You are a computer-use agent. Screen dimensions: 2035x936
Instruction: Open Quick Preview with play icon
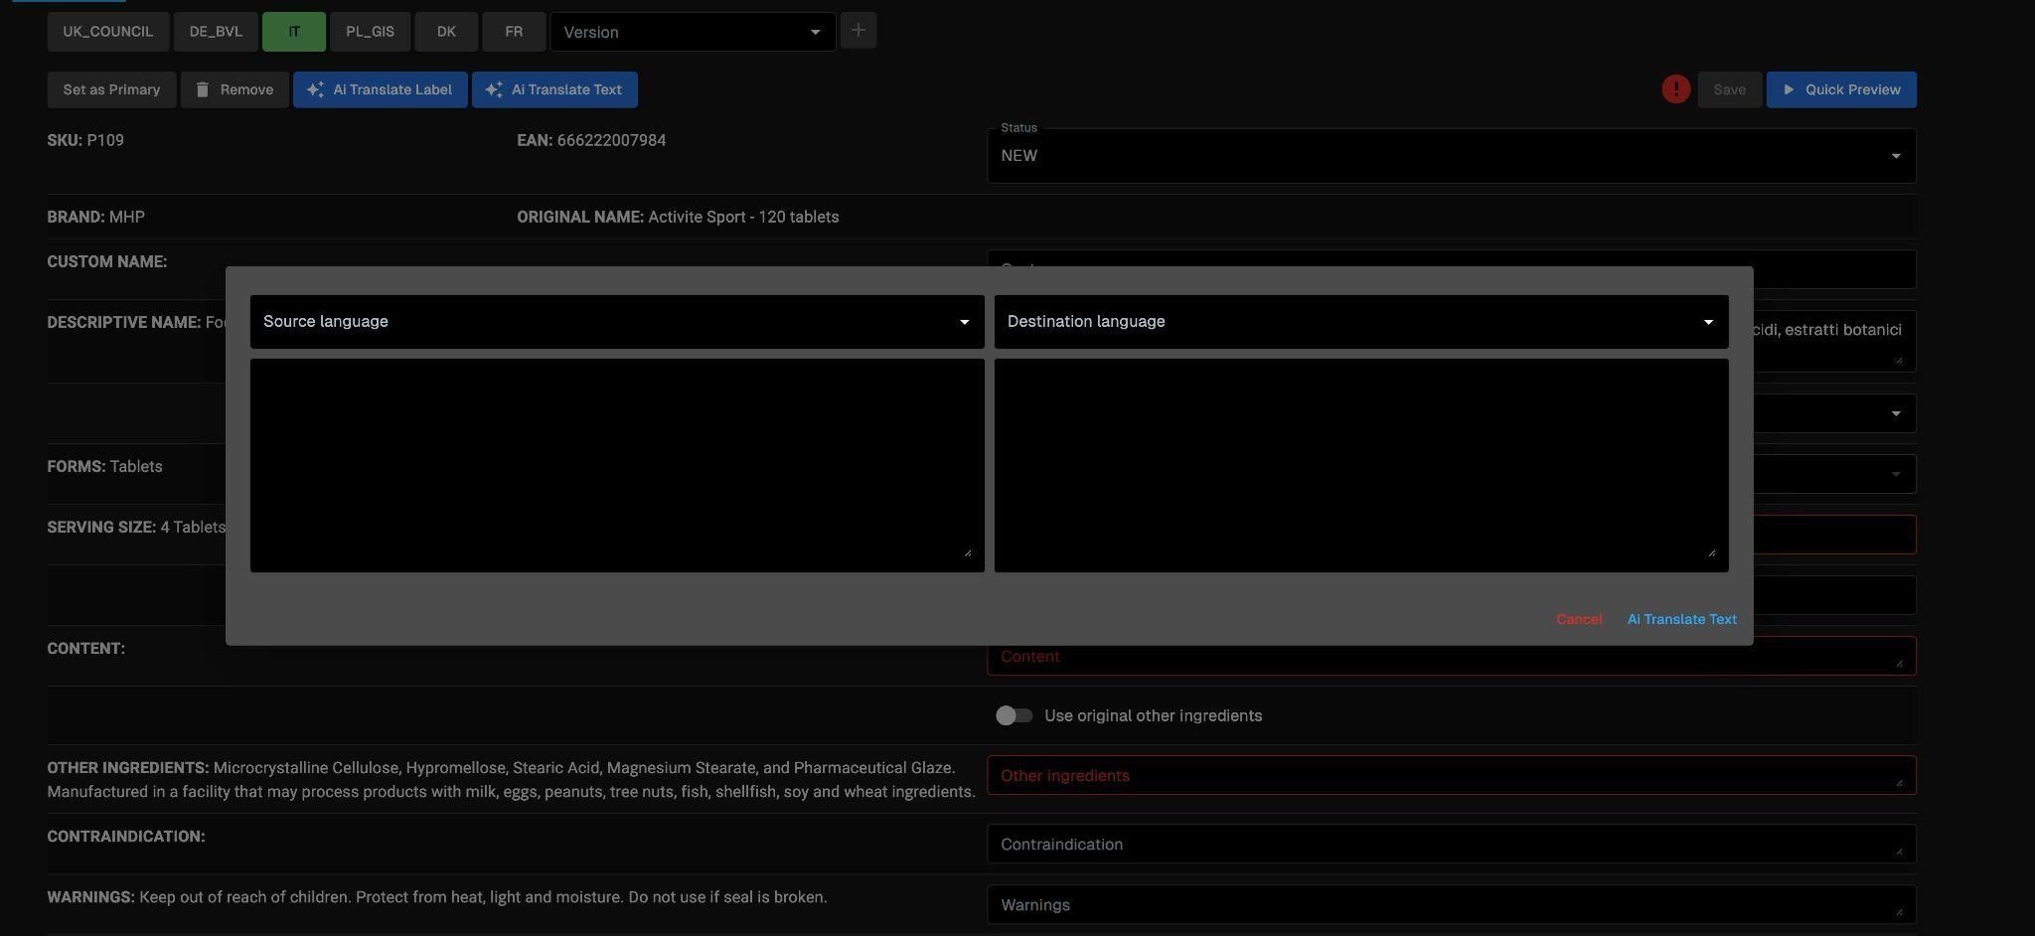[1840, 89]
